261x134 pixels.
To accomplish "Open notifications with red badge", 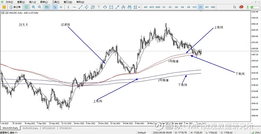I will 241,7.
